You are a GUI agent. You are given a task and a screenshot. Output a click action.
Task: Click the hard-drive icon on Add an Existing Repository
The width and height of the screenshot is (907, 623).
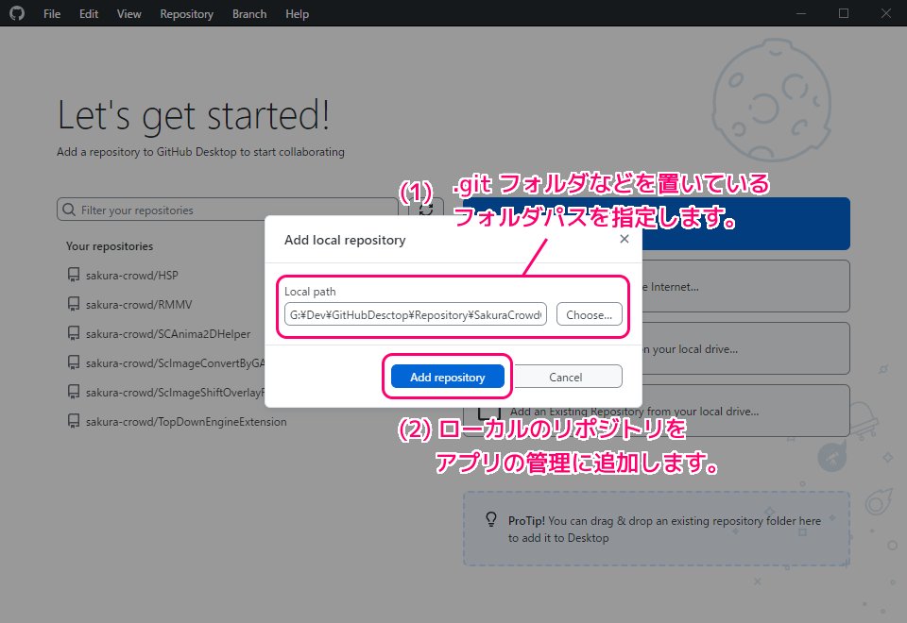(488, 410)
